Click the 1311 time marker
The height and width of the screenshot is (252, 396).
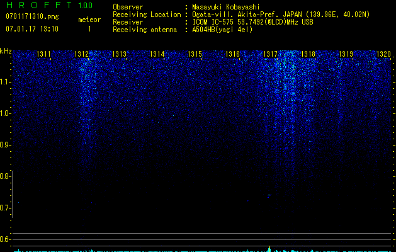tap(43, 54)
